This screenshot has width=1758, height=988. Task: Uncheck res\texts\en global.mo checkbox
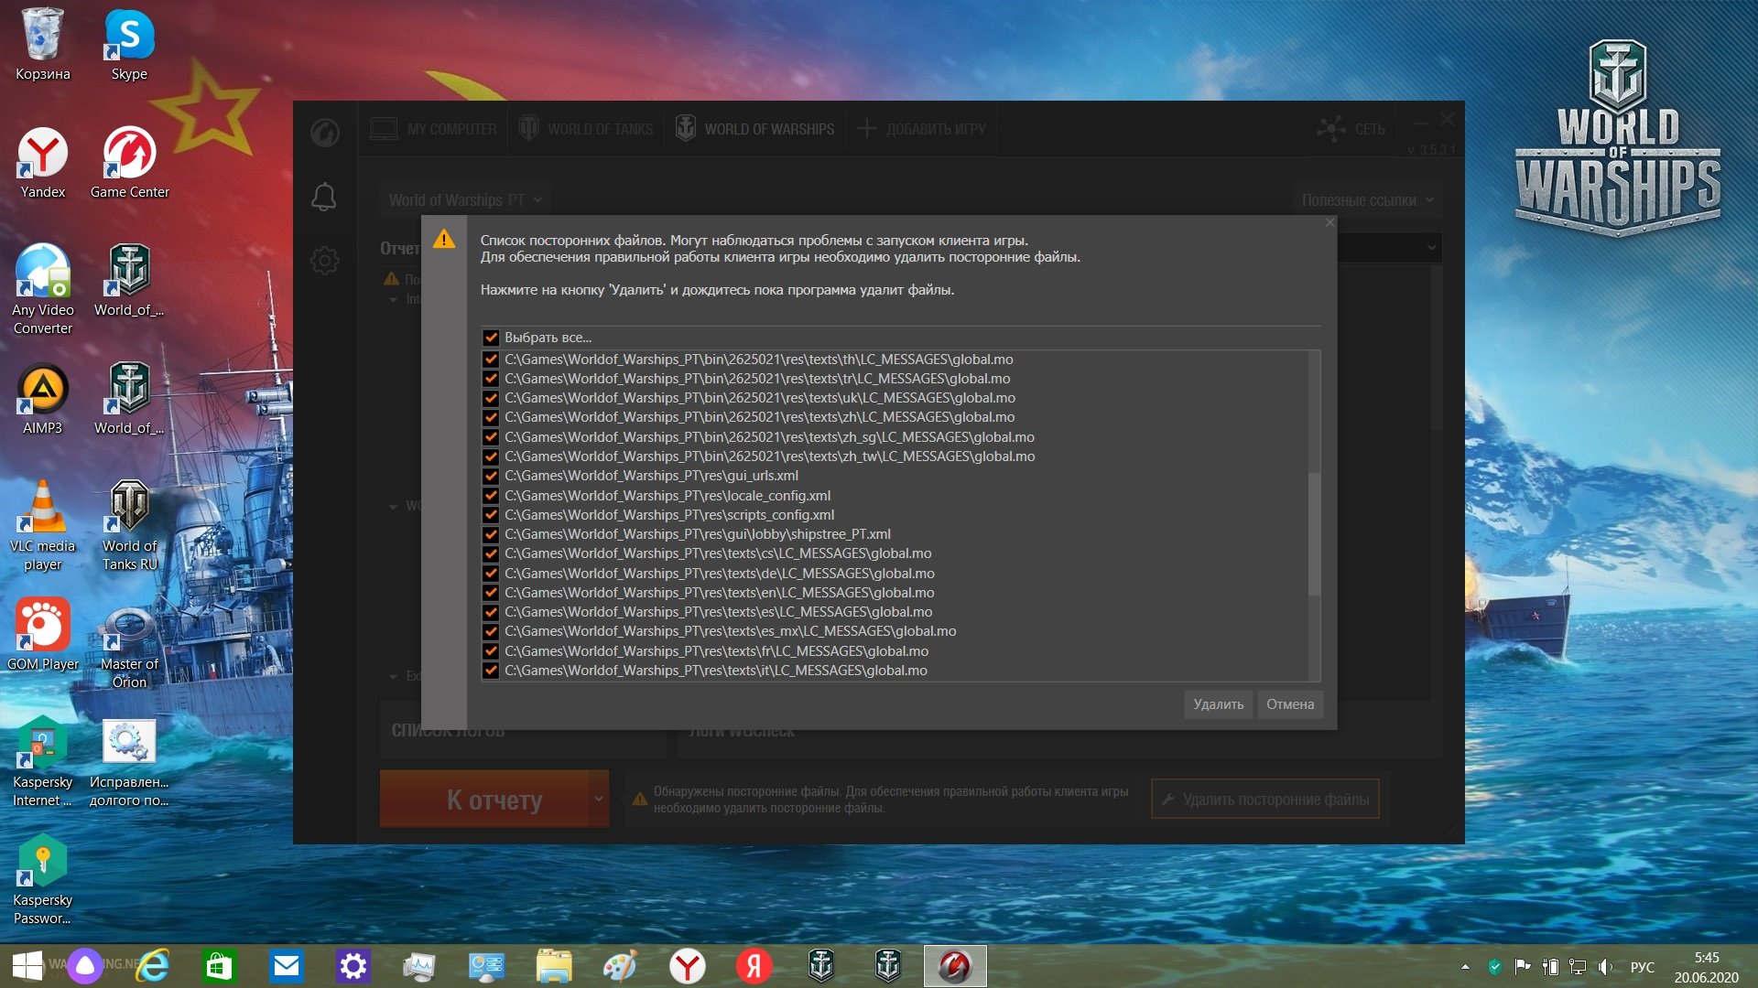(x=491, y=593)
